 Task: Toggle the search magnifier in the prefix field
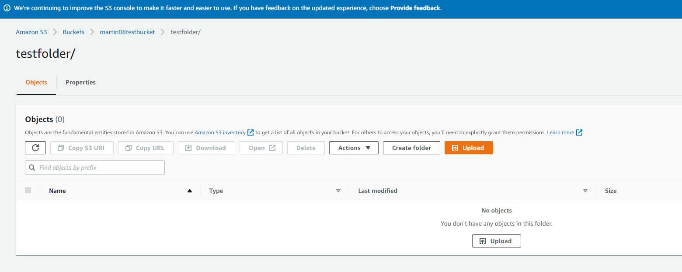32,167
